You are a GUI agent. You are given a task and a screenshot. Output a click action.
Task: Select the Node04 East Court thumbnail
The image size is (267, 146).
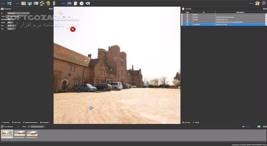[x=32, y=134]
